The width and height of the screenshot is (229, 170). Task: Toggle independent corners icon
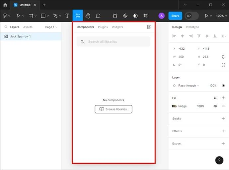(223, 65)
